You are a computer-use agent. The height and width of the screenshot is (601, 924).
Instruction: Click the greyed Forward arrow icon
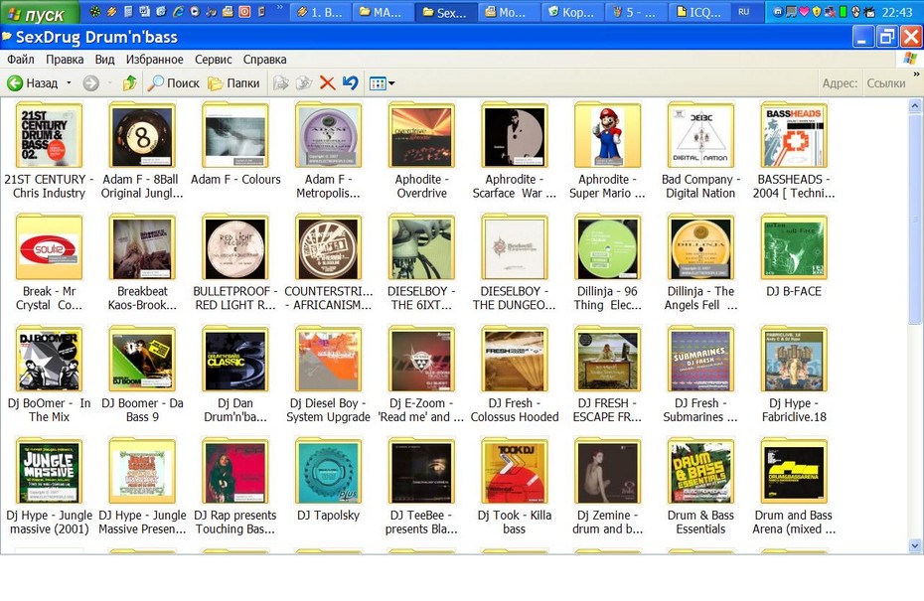(90, 83)
